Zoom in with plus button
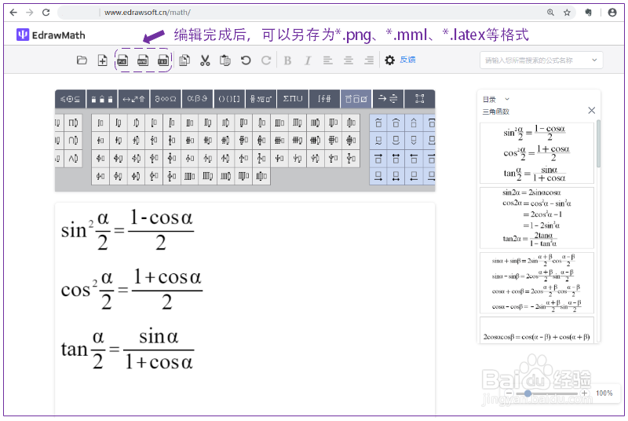The height and width of the screenshot is (421, 628). pyautogui.click(x=584, y=394)
